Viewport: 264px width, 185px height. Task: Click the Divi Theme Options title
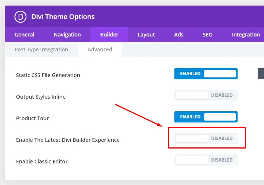tap(63, 17)
